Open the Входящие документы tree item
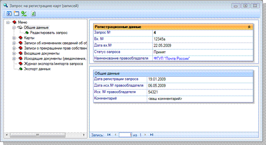This screenshot has height=145, width=266. (x=42, y=53)
